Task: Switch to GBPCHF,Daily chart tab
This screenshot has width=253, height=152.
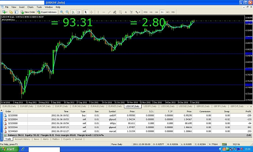Action: click(x=237, y=106)
